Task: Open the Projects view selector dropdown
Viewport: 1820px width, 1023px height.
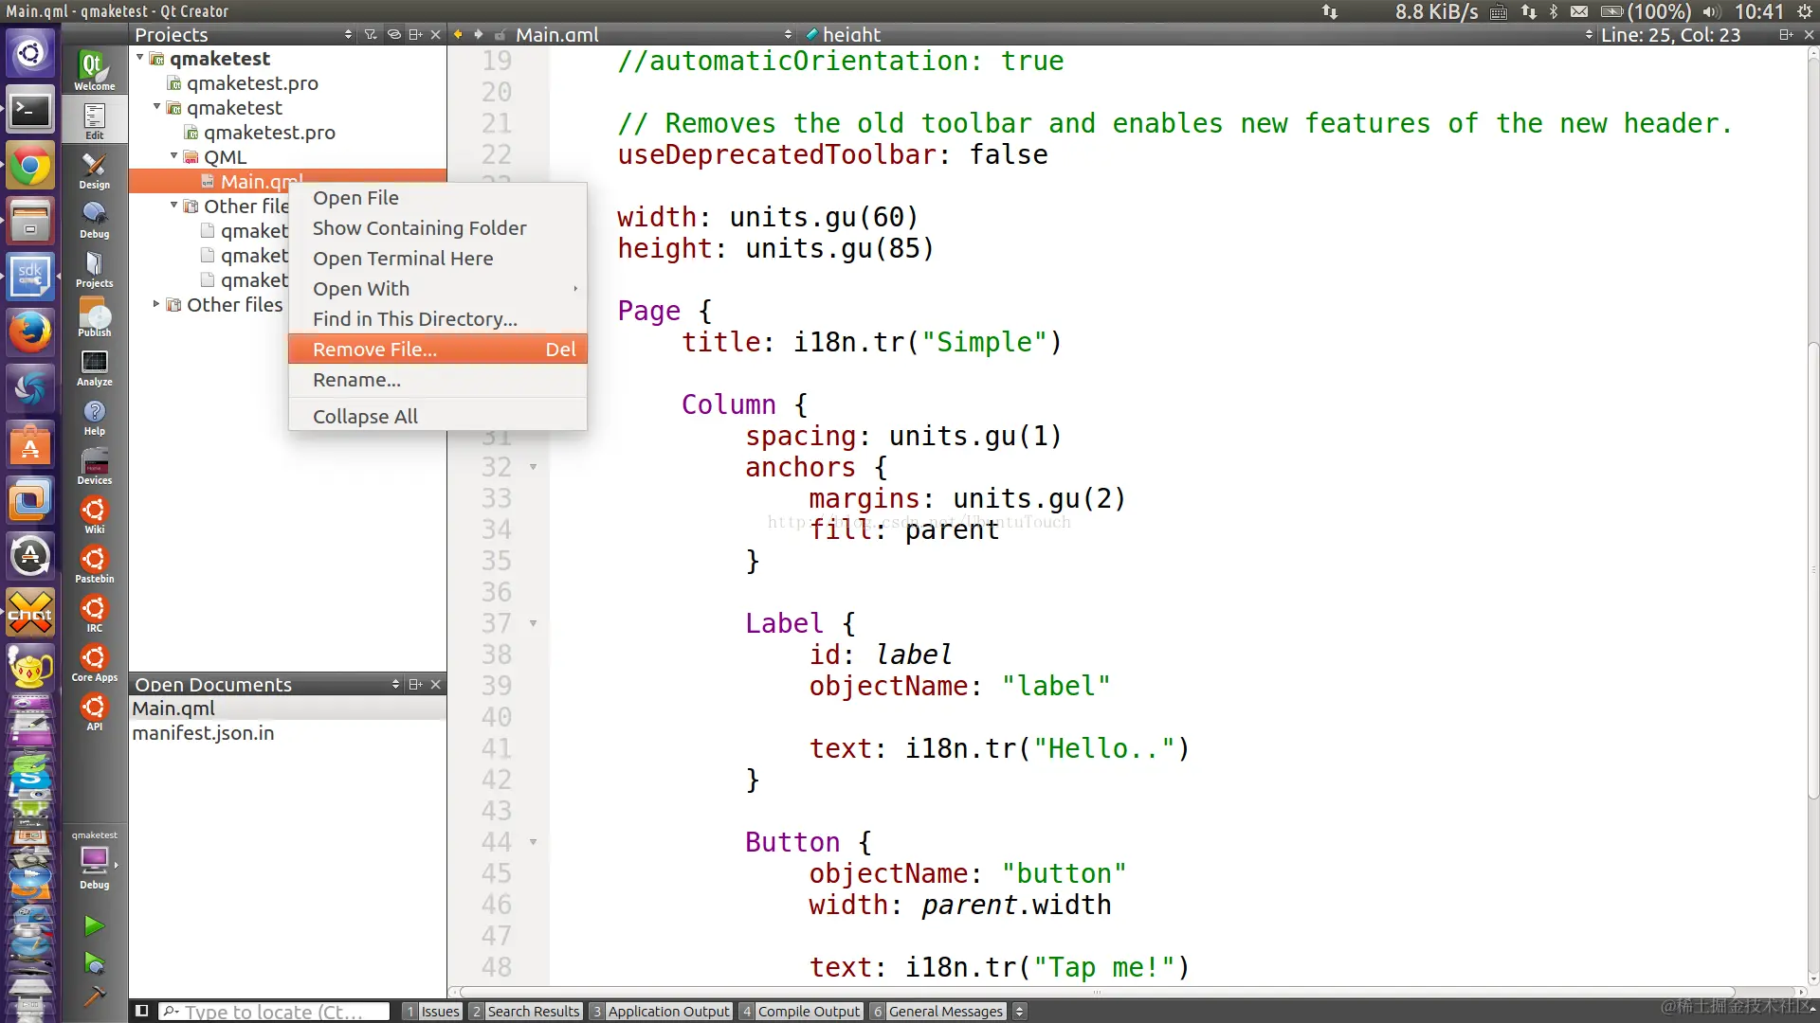Action: click(x=348, y=35)
